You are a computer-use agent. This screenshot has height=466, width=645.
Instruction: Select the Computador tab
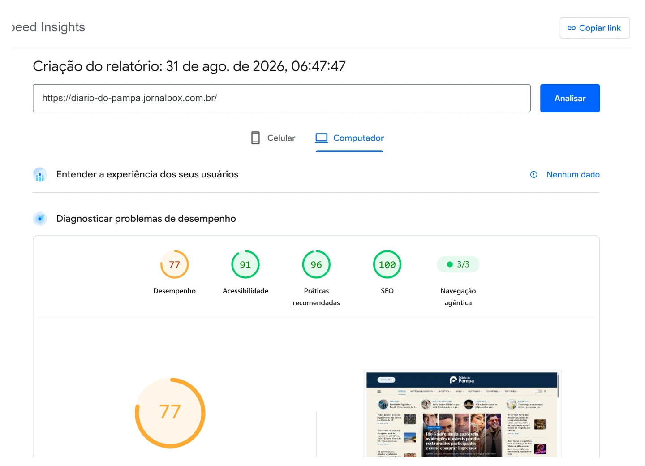349,138
